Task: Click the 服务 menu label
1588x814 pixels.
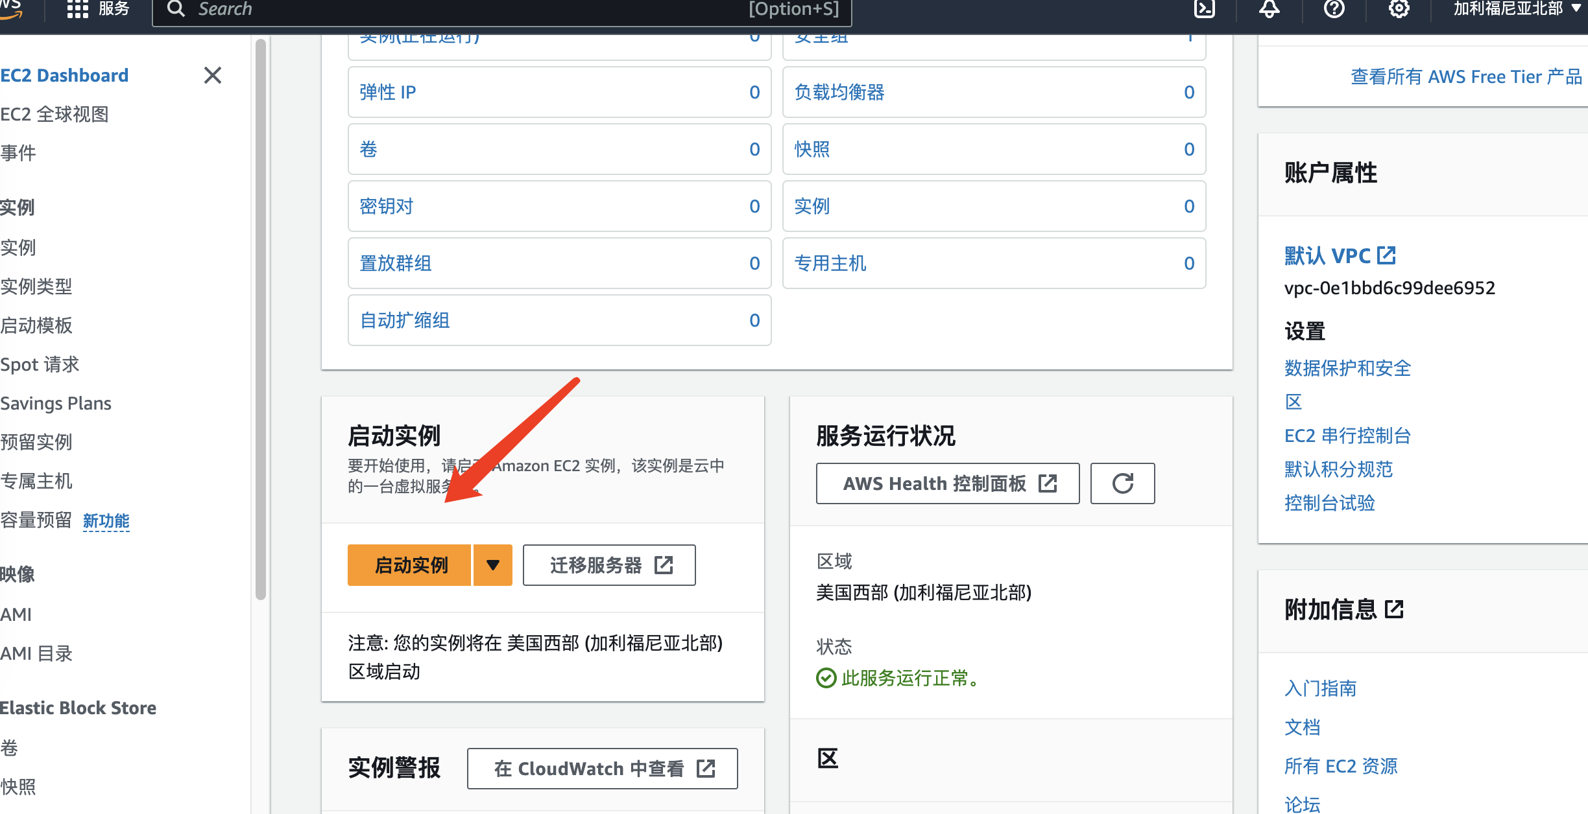Action: click(114, 9)
